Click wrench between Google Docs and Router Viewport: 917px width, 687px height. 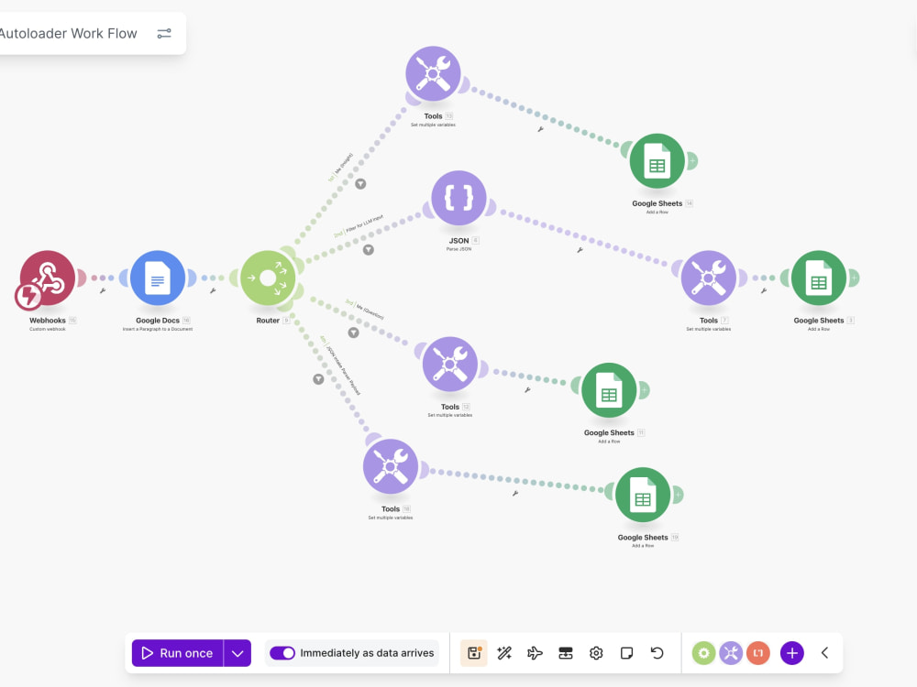click(x=213, y=290)
